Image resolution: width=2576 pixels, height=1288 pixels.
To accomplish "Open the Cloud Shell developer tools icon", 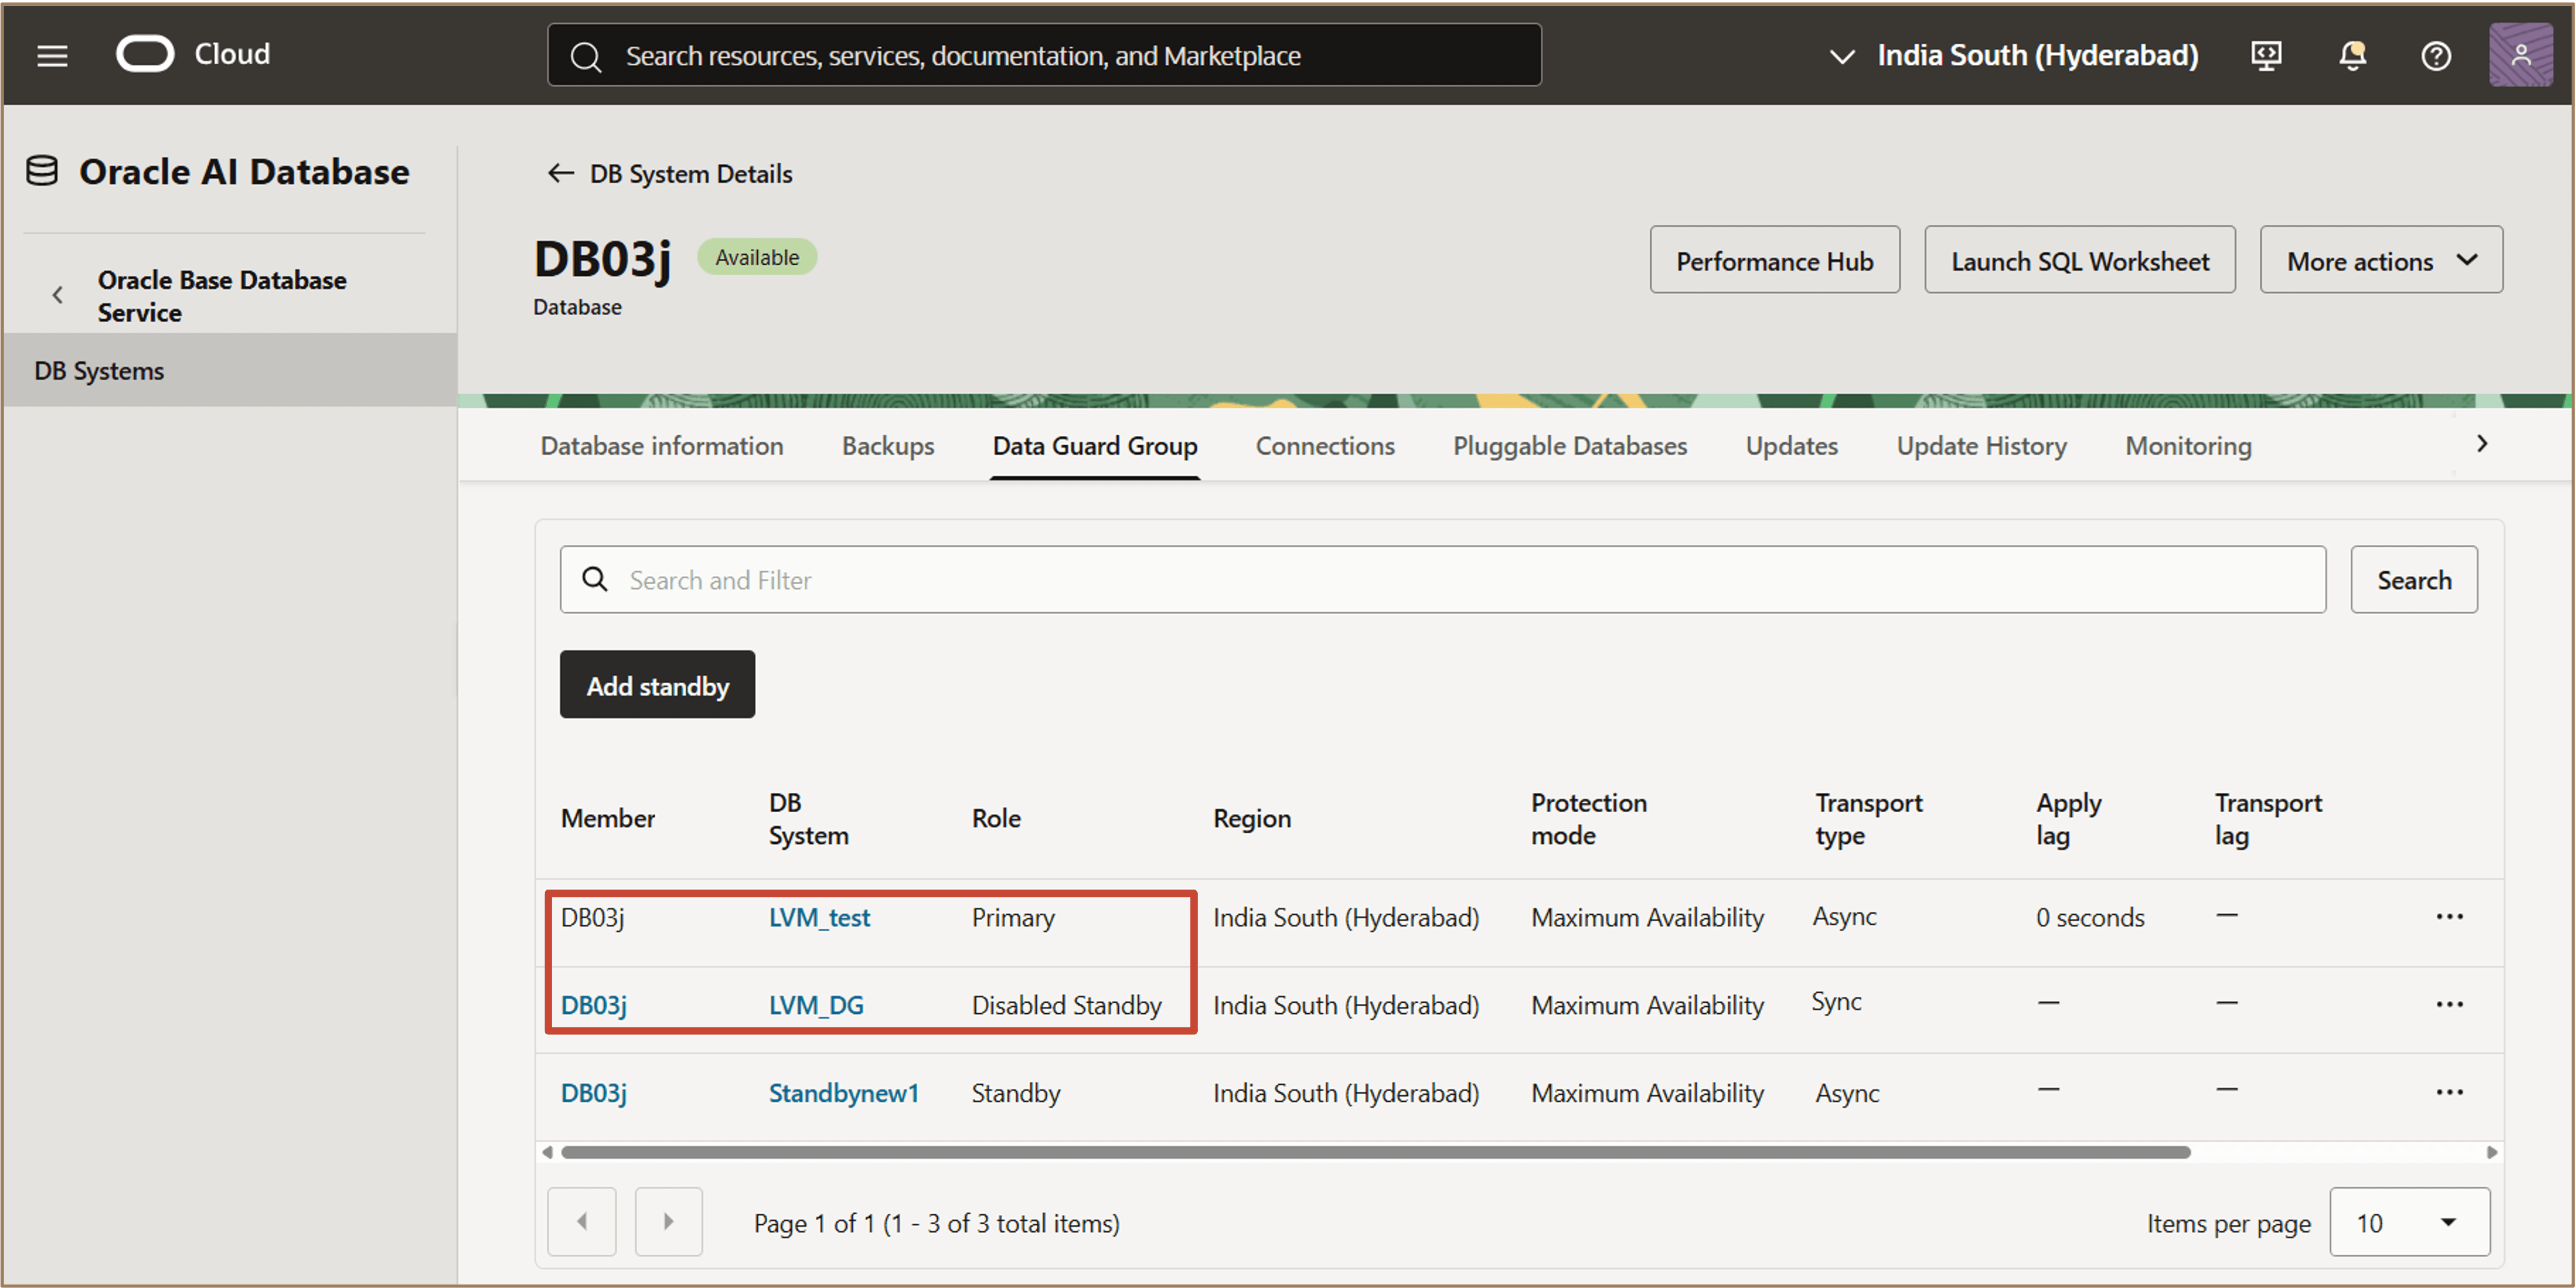I will click(x=2265, y=56).
